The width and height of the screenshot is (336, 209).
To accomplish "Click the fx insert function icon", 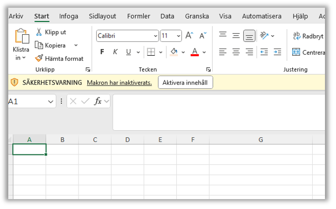I will coord(98,101).
